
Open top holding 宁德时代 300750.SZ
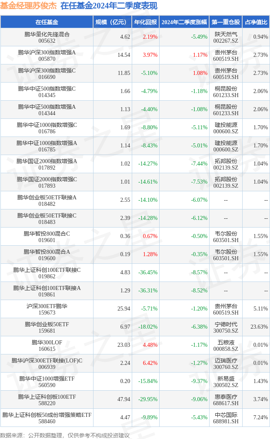point(226,327)
